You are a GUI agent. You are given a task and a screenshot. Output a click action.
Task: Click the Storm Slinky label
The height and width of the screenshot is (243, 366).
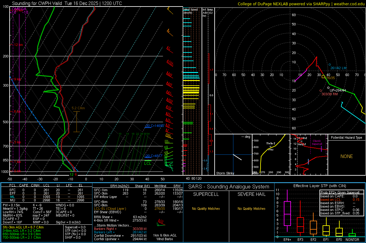coord(225,173)
